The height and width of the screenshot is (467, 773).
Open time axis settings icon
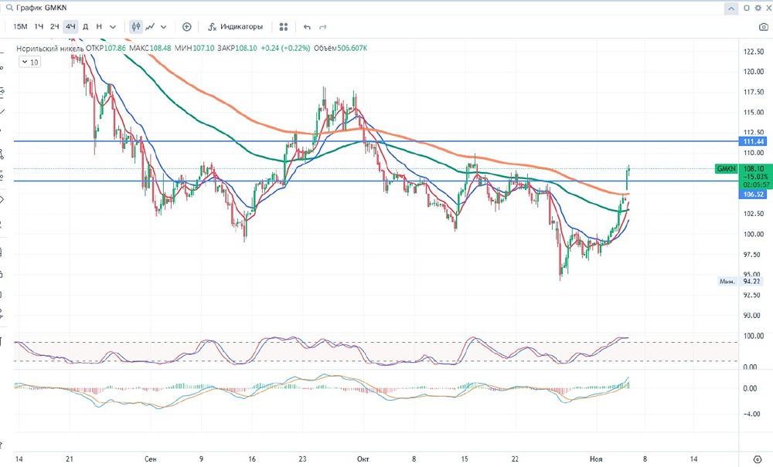pos(758,459)
